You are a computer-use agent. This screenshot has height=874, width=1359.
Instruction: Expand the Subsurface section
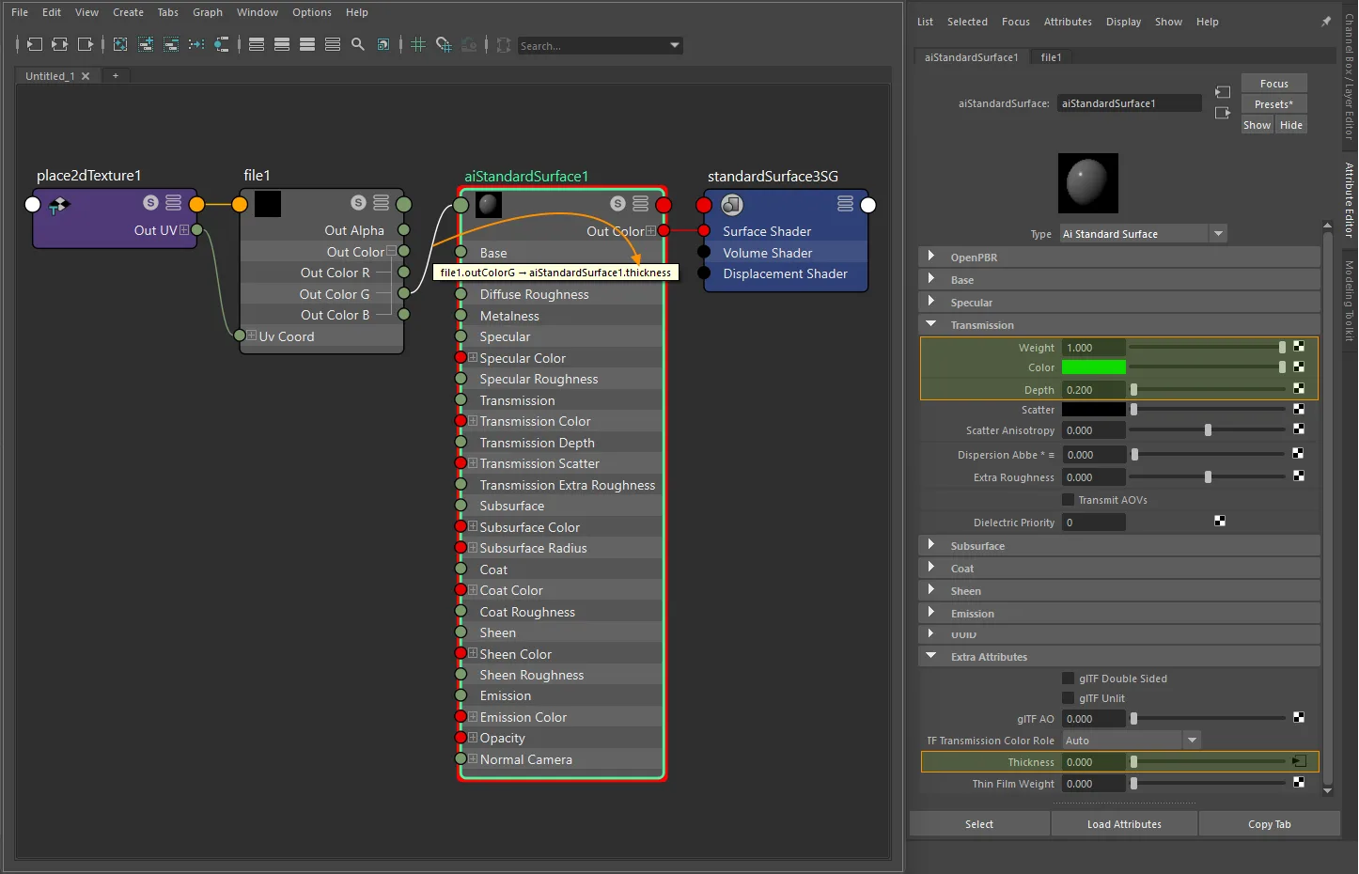coord(931,545)
